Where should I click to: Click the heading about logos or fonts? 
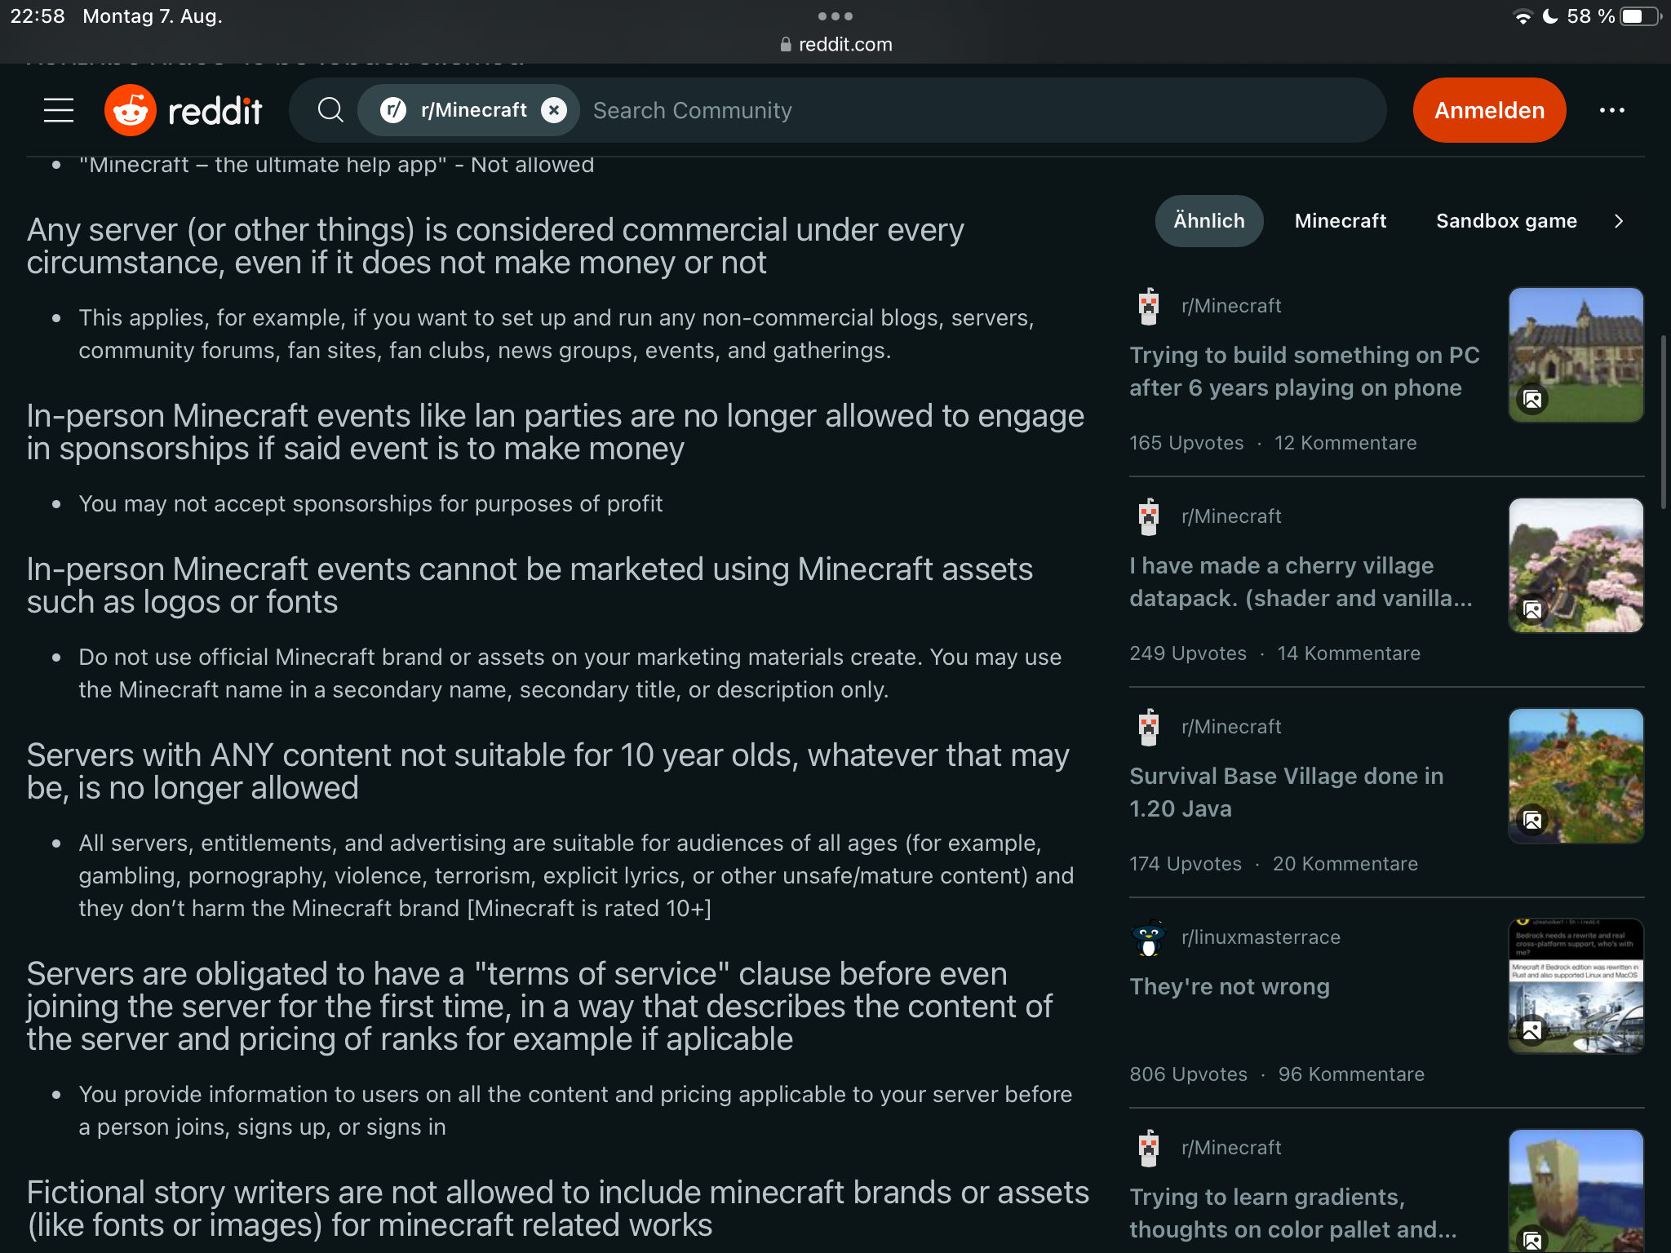(530, 586)
